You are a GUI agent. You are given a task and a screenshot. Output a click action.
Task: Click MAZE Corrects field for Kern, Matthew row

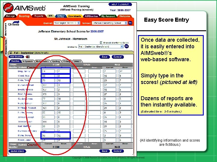[x=110, y=126]
